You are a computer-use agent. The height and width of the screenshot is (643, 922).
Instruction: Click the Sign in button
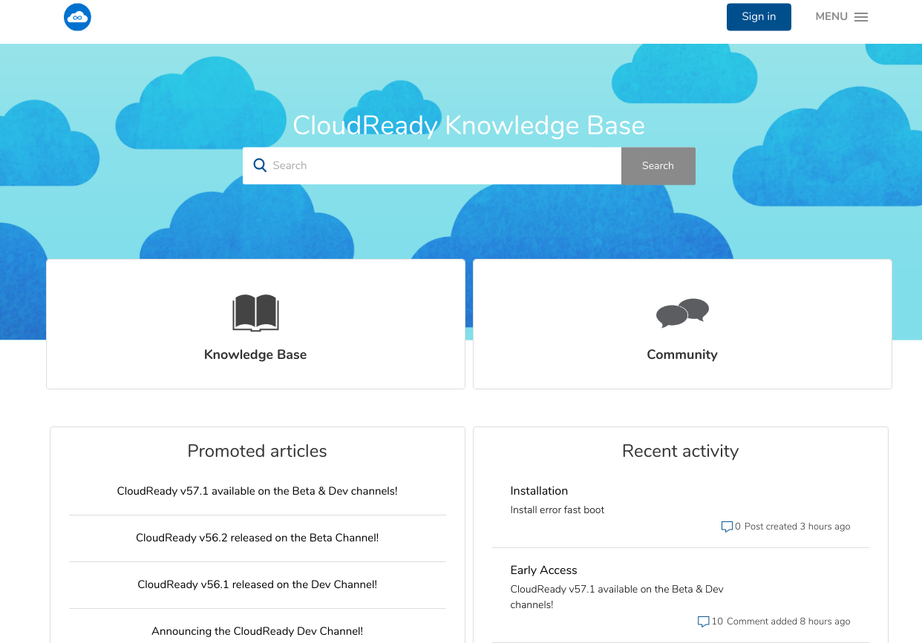tap(759, 17)
